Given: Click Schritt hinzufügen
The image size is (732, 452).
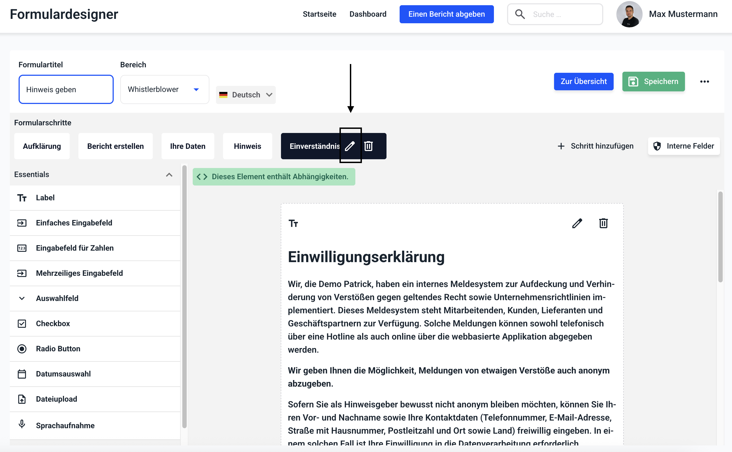Looking at the screenshot, I should (595, 146).
